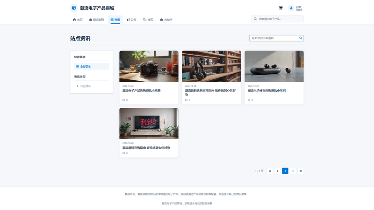Open the 公告 announcements tab
Screen dimensions: 374x210
click(x=131, y=20)
